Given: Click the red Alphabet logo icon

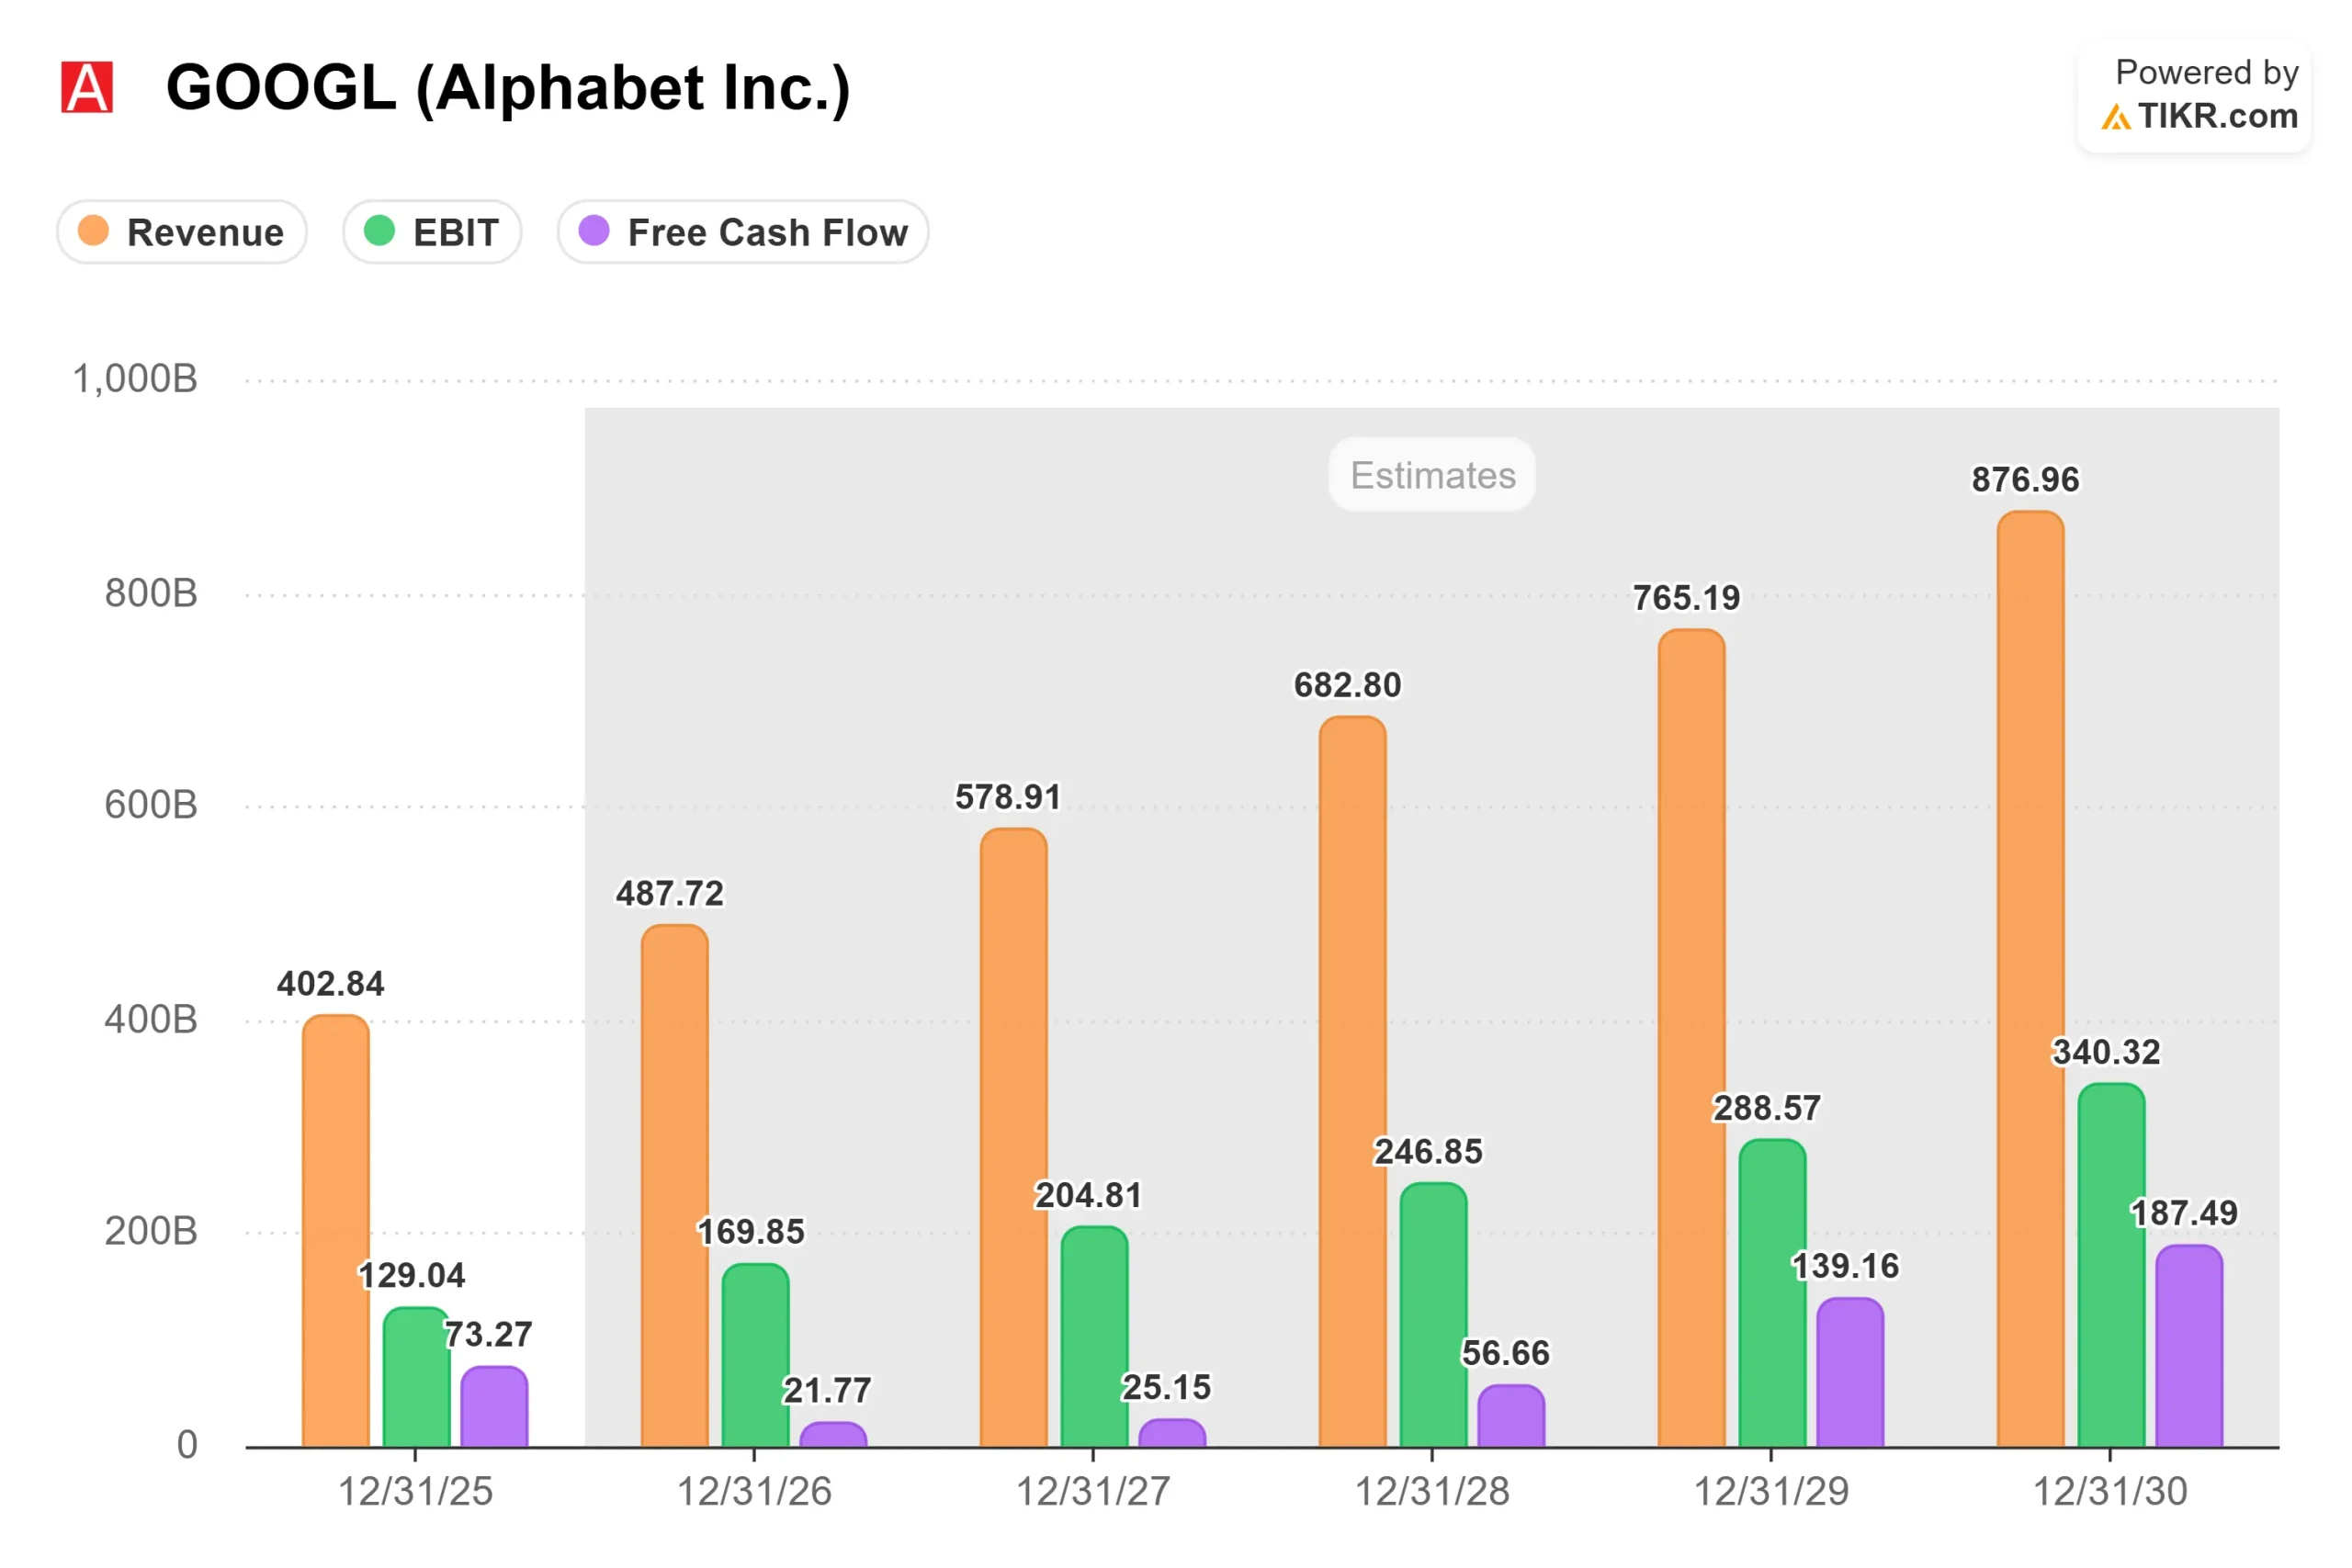Looking at the screenshot, I should [87, 87].
